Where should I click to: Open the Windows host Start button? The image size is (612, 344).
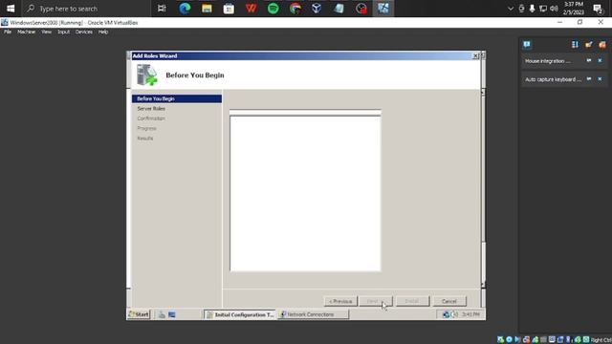pos(11,9)
